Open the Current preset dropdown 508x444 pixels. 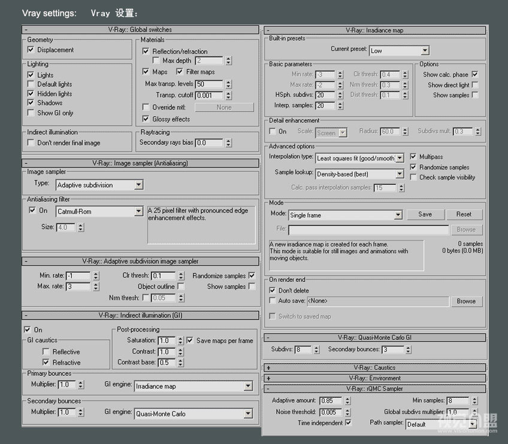point(424,51)
